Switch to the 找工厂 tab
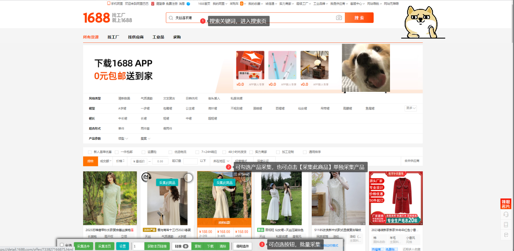The width and height of the screenshot is (514, 251). point(113,37)
